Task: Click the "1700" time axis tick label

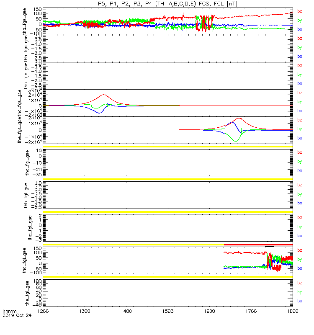Action: [x=251, y=311]
